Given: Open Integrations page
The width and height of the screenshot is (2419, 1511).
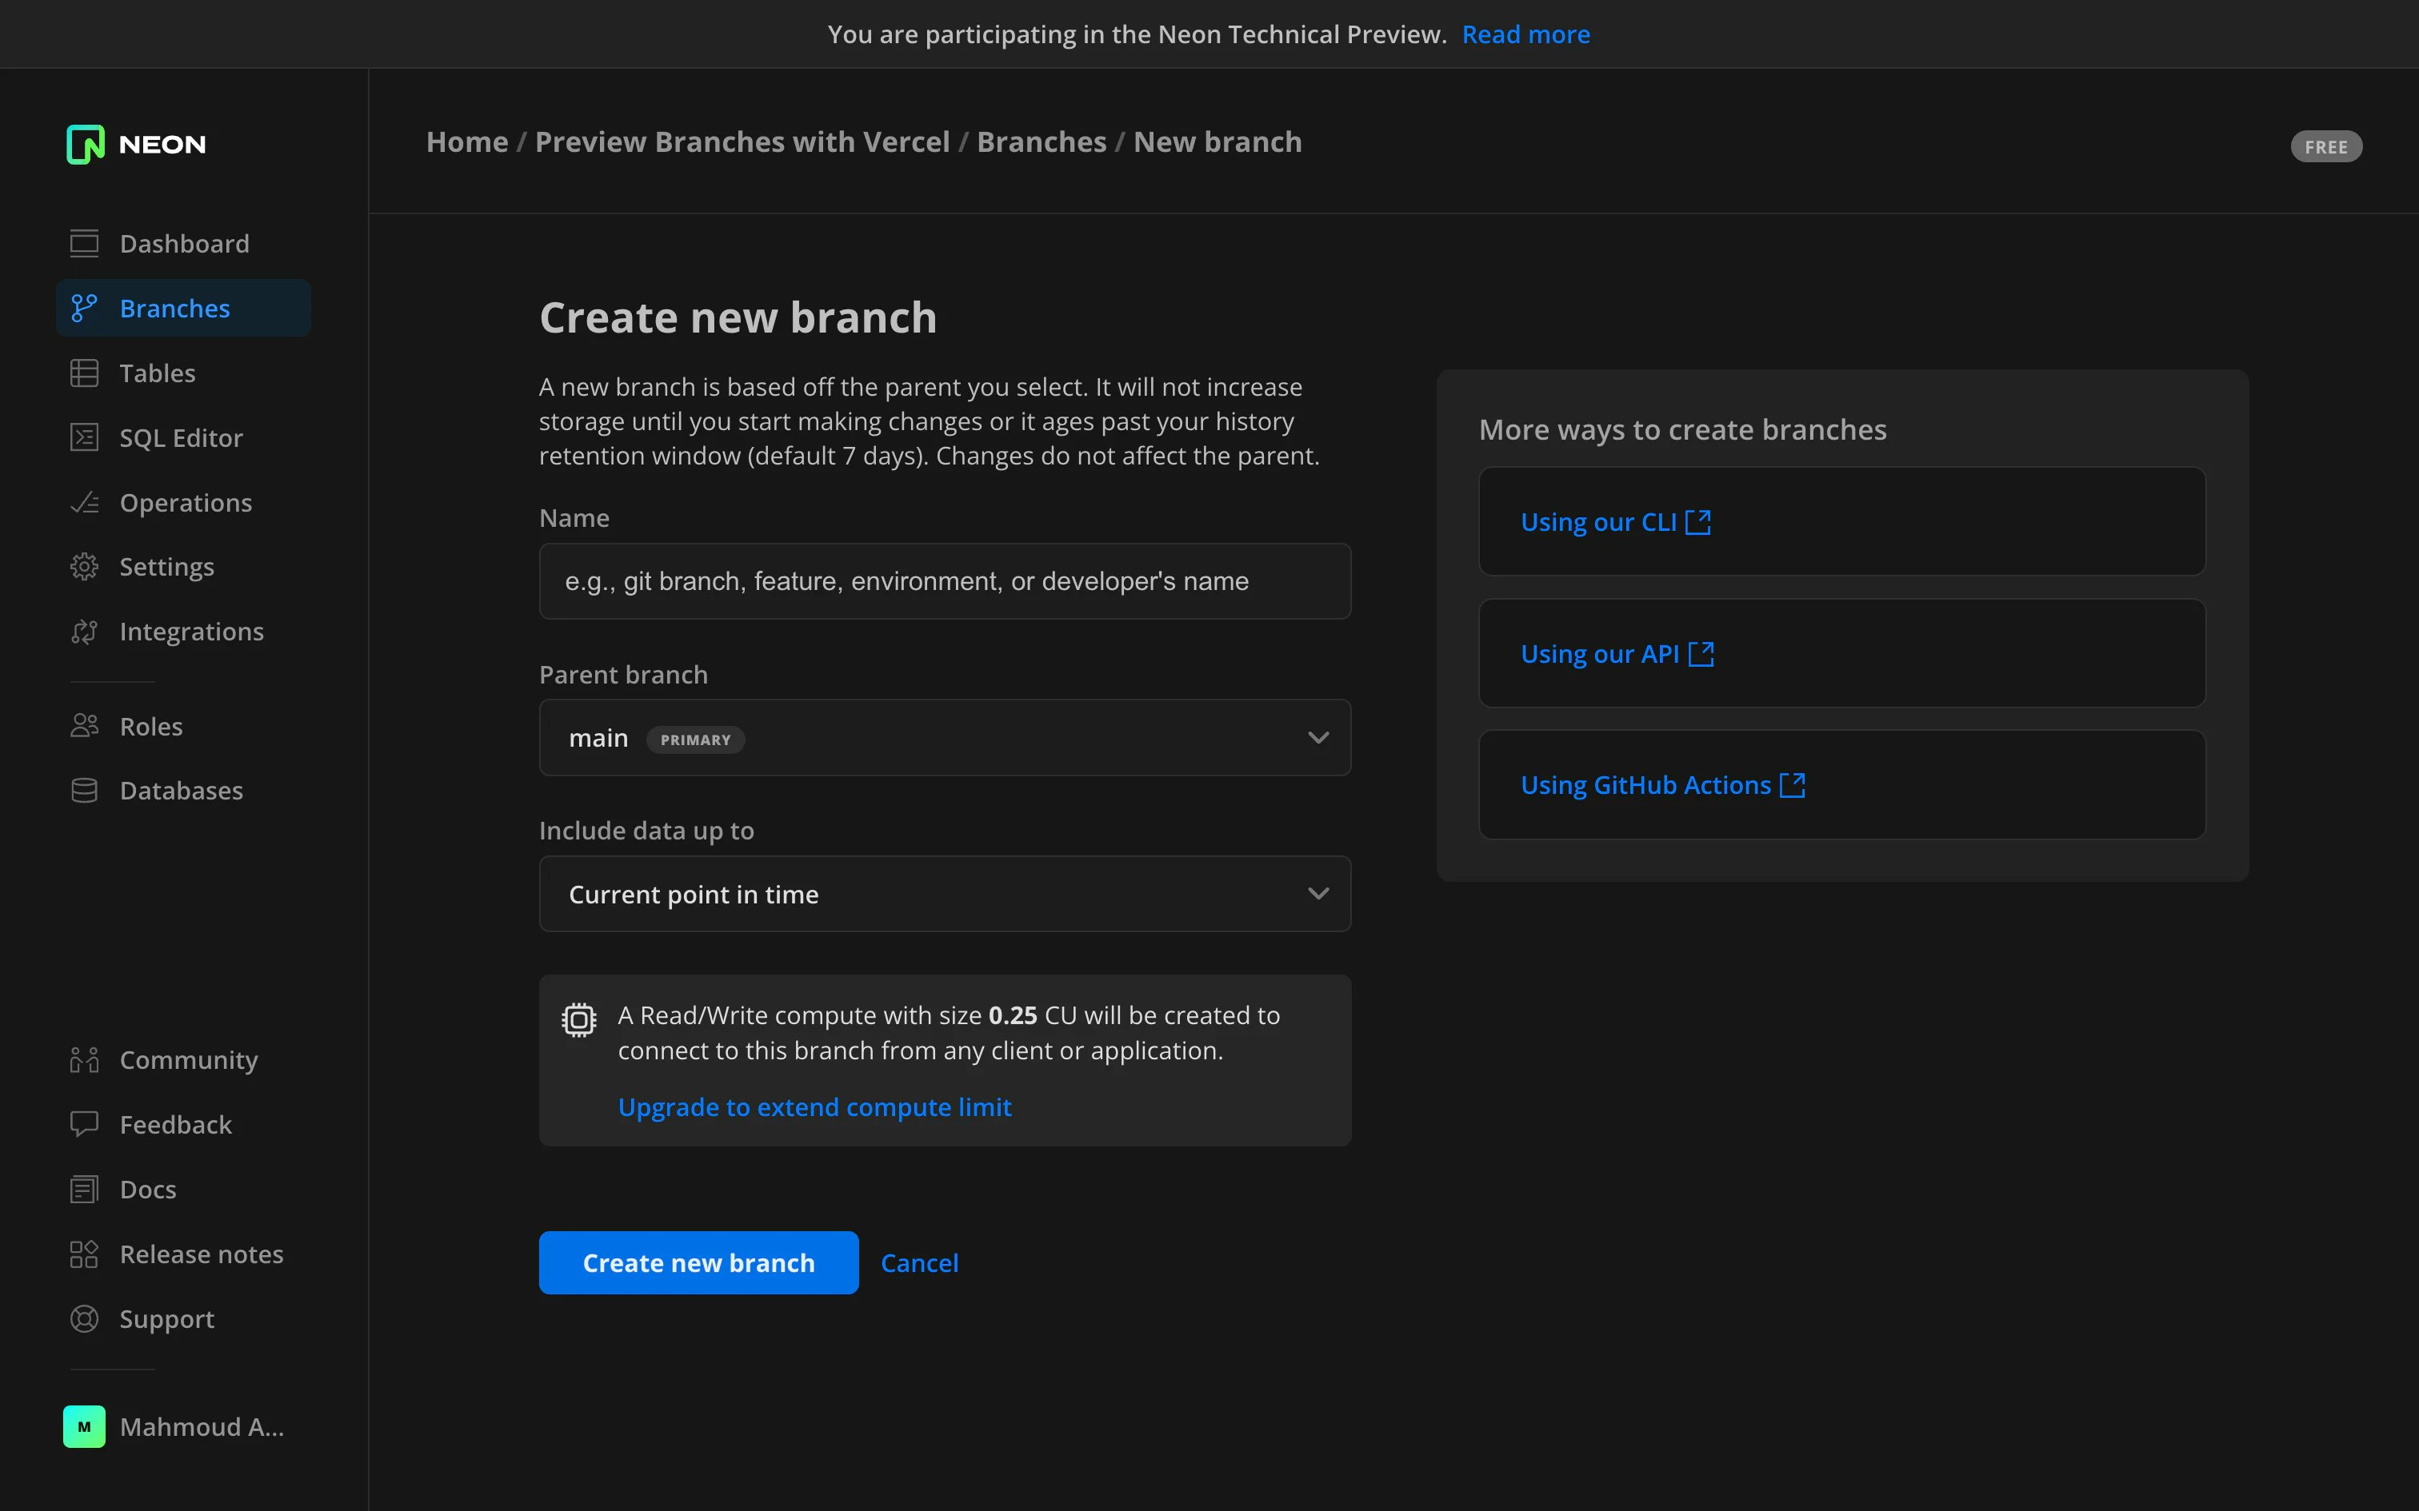Looking at the screenshot, I should click(x=184, y=632).
